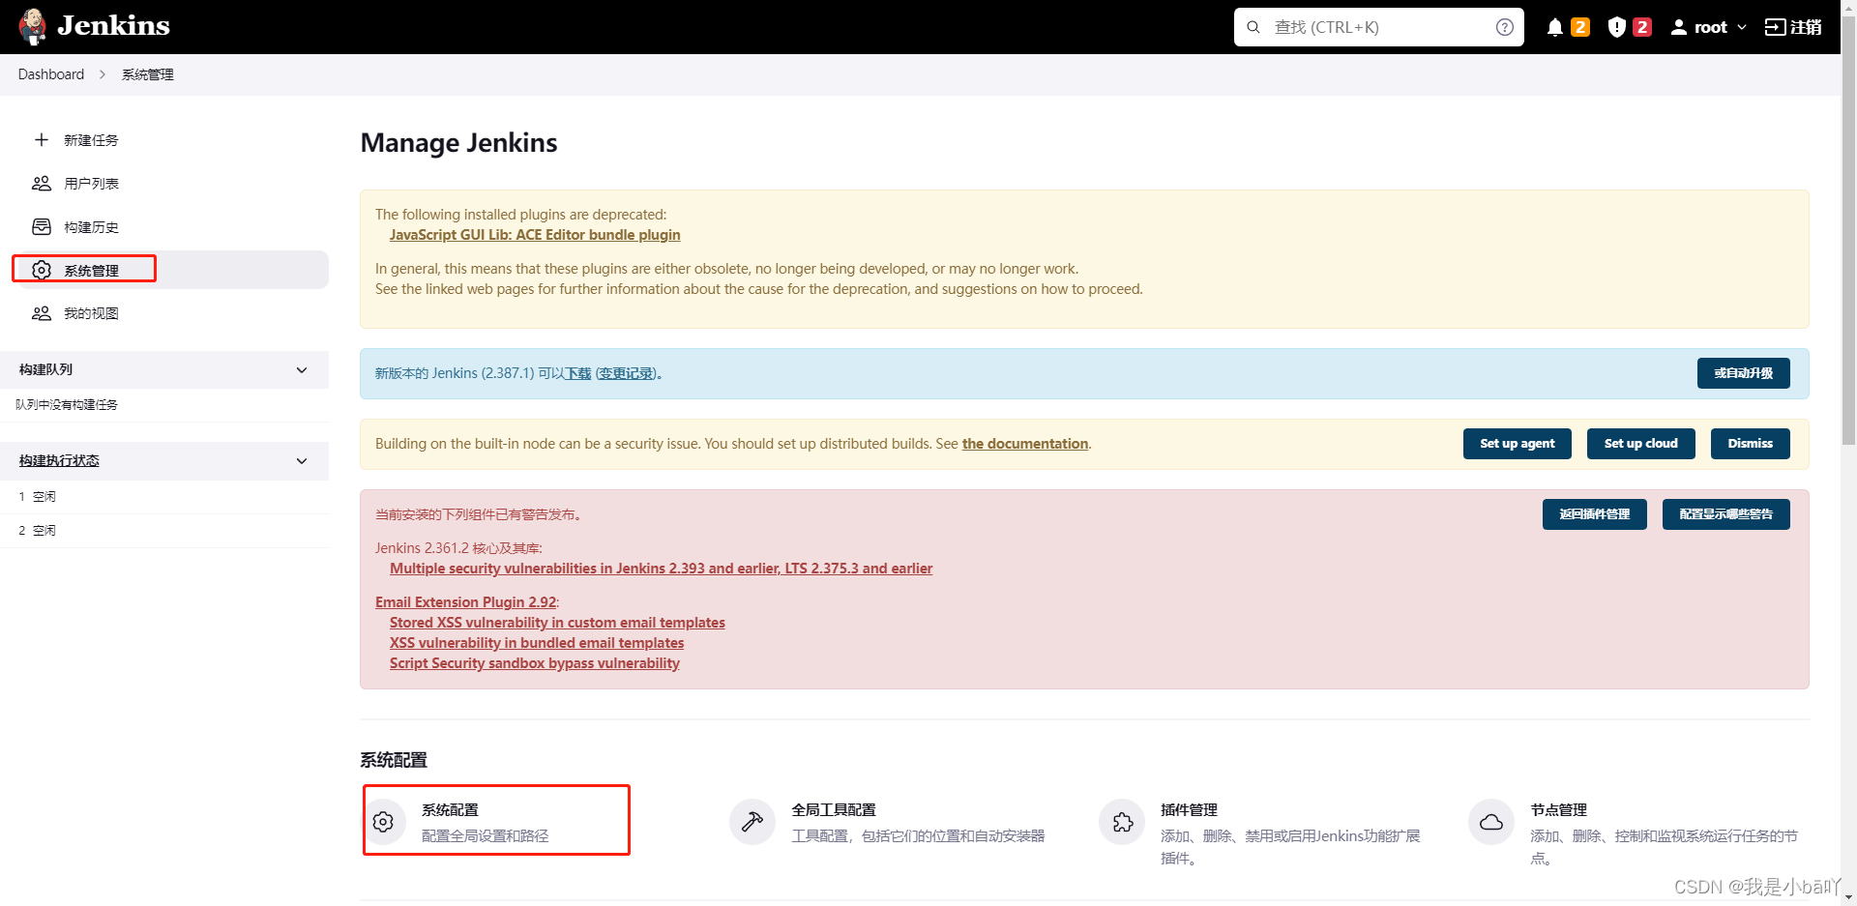Open the documentation link
This screenshot has height=906, width=1857.
tap(1025, 444)
